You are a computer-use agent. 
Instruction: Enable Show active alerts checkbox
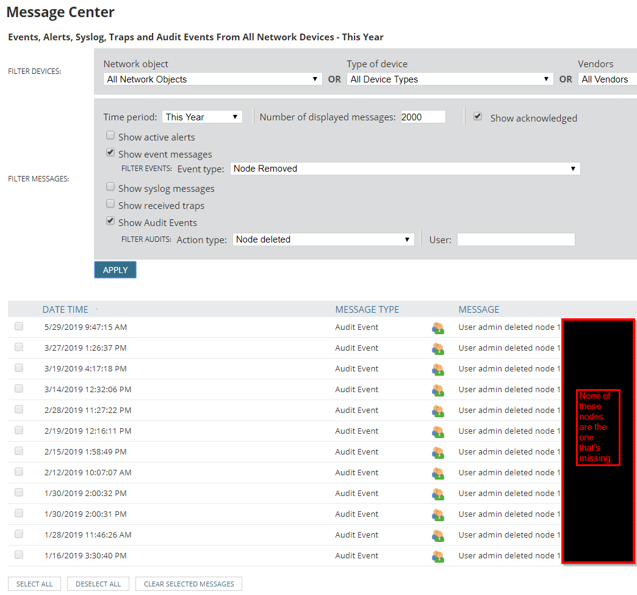tap(110, 135)
